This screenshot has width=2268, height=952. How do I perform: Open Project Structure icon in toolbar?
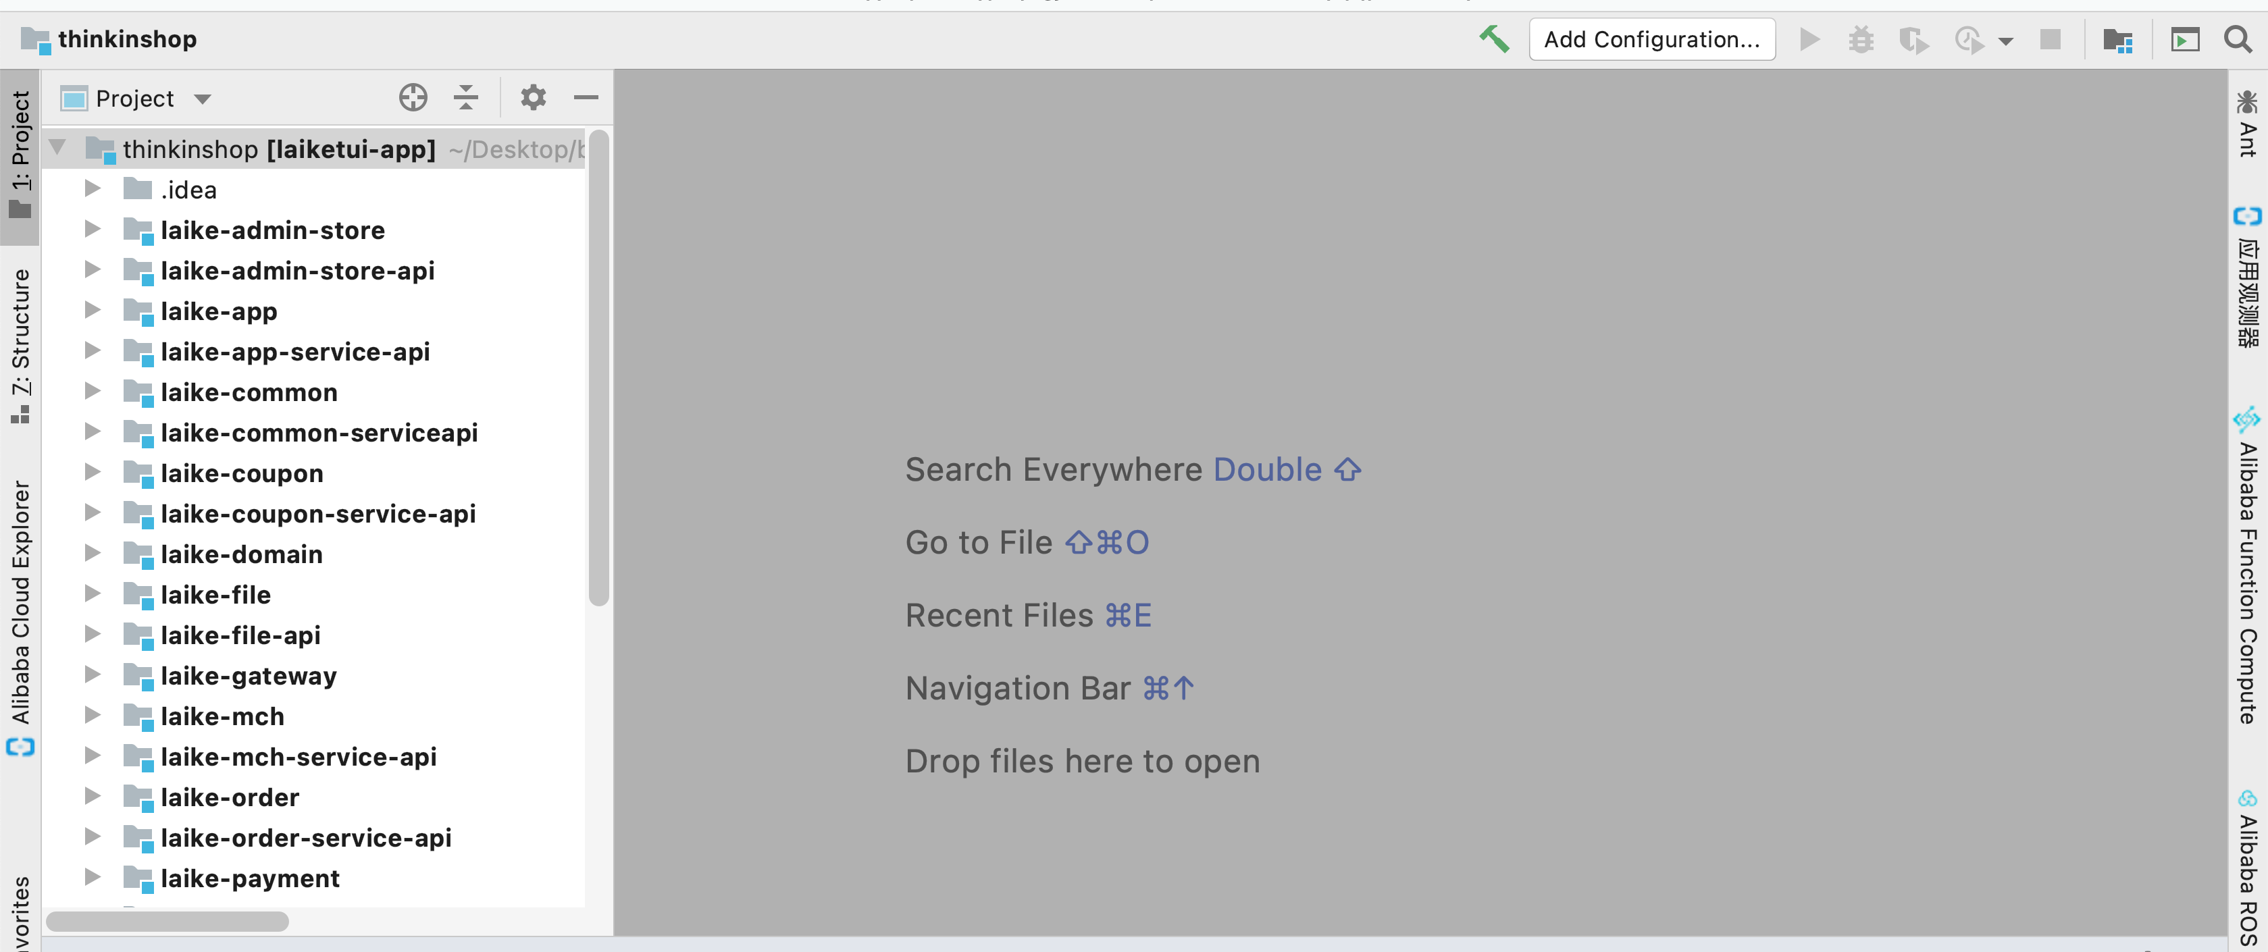2118,40
